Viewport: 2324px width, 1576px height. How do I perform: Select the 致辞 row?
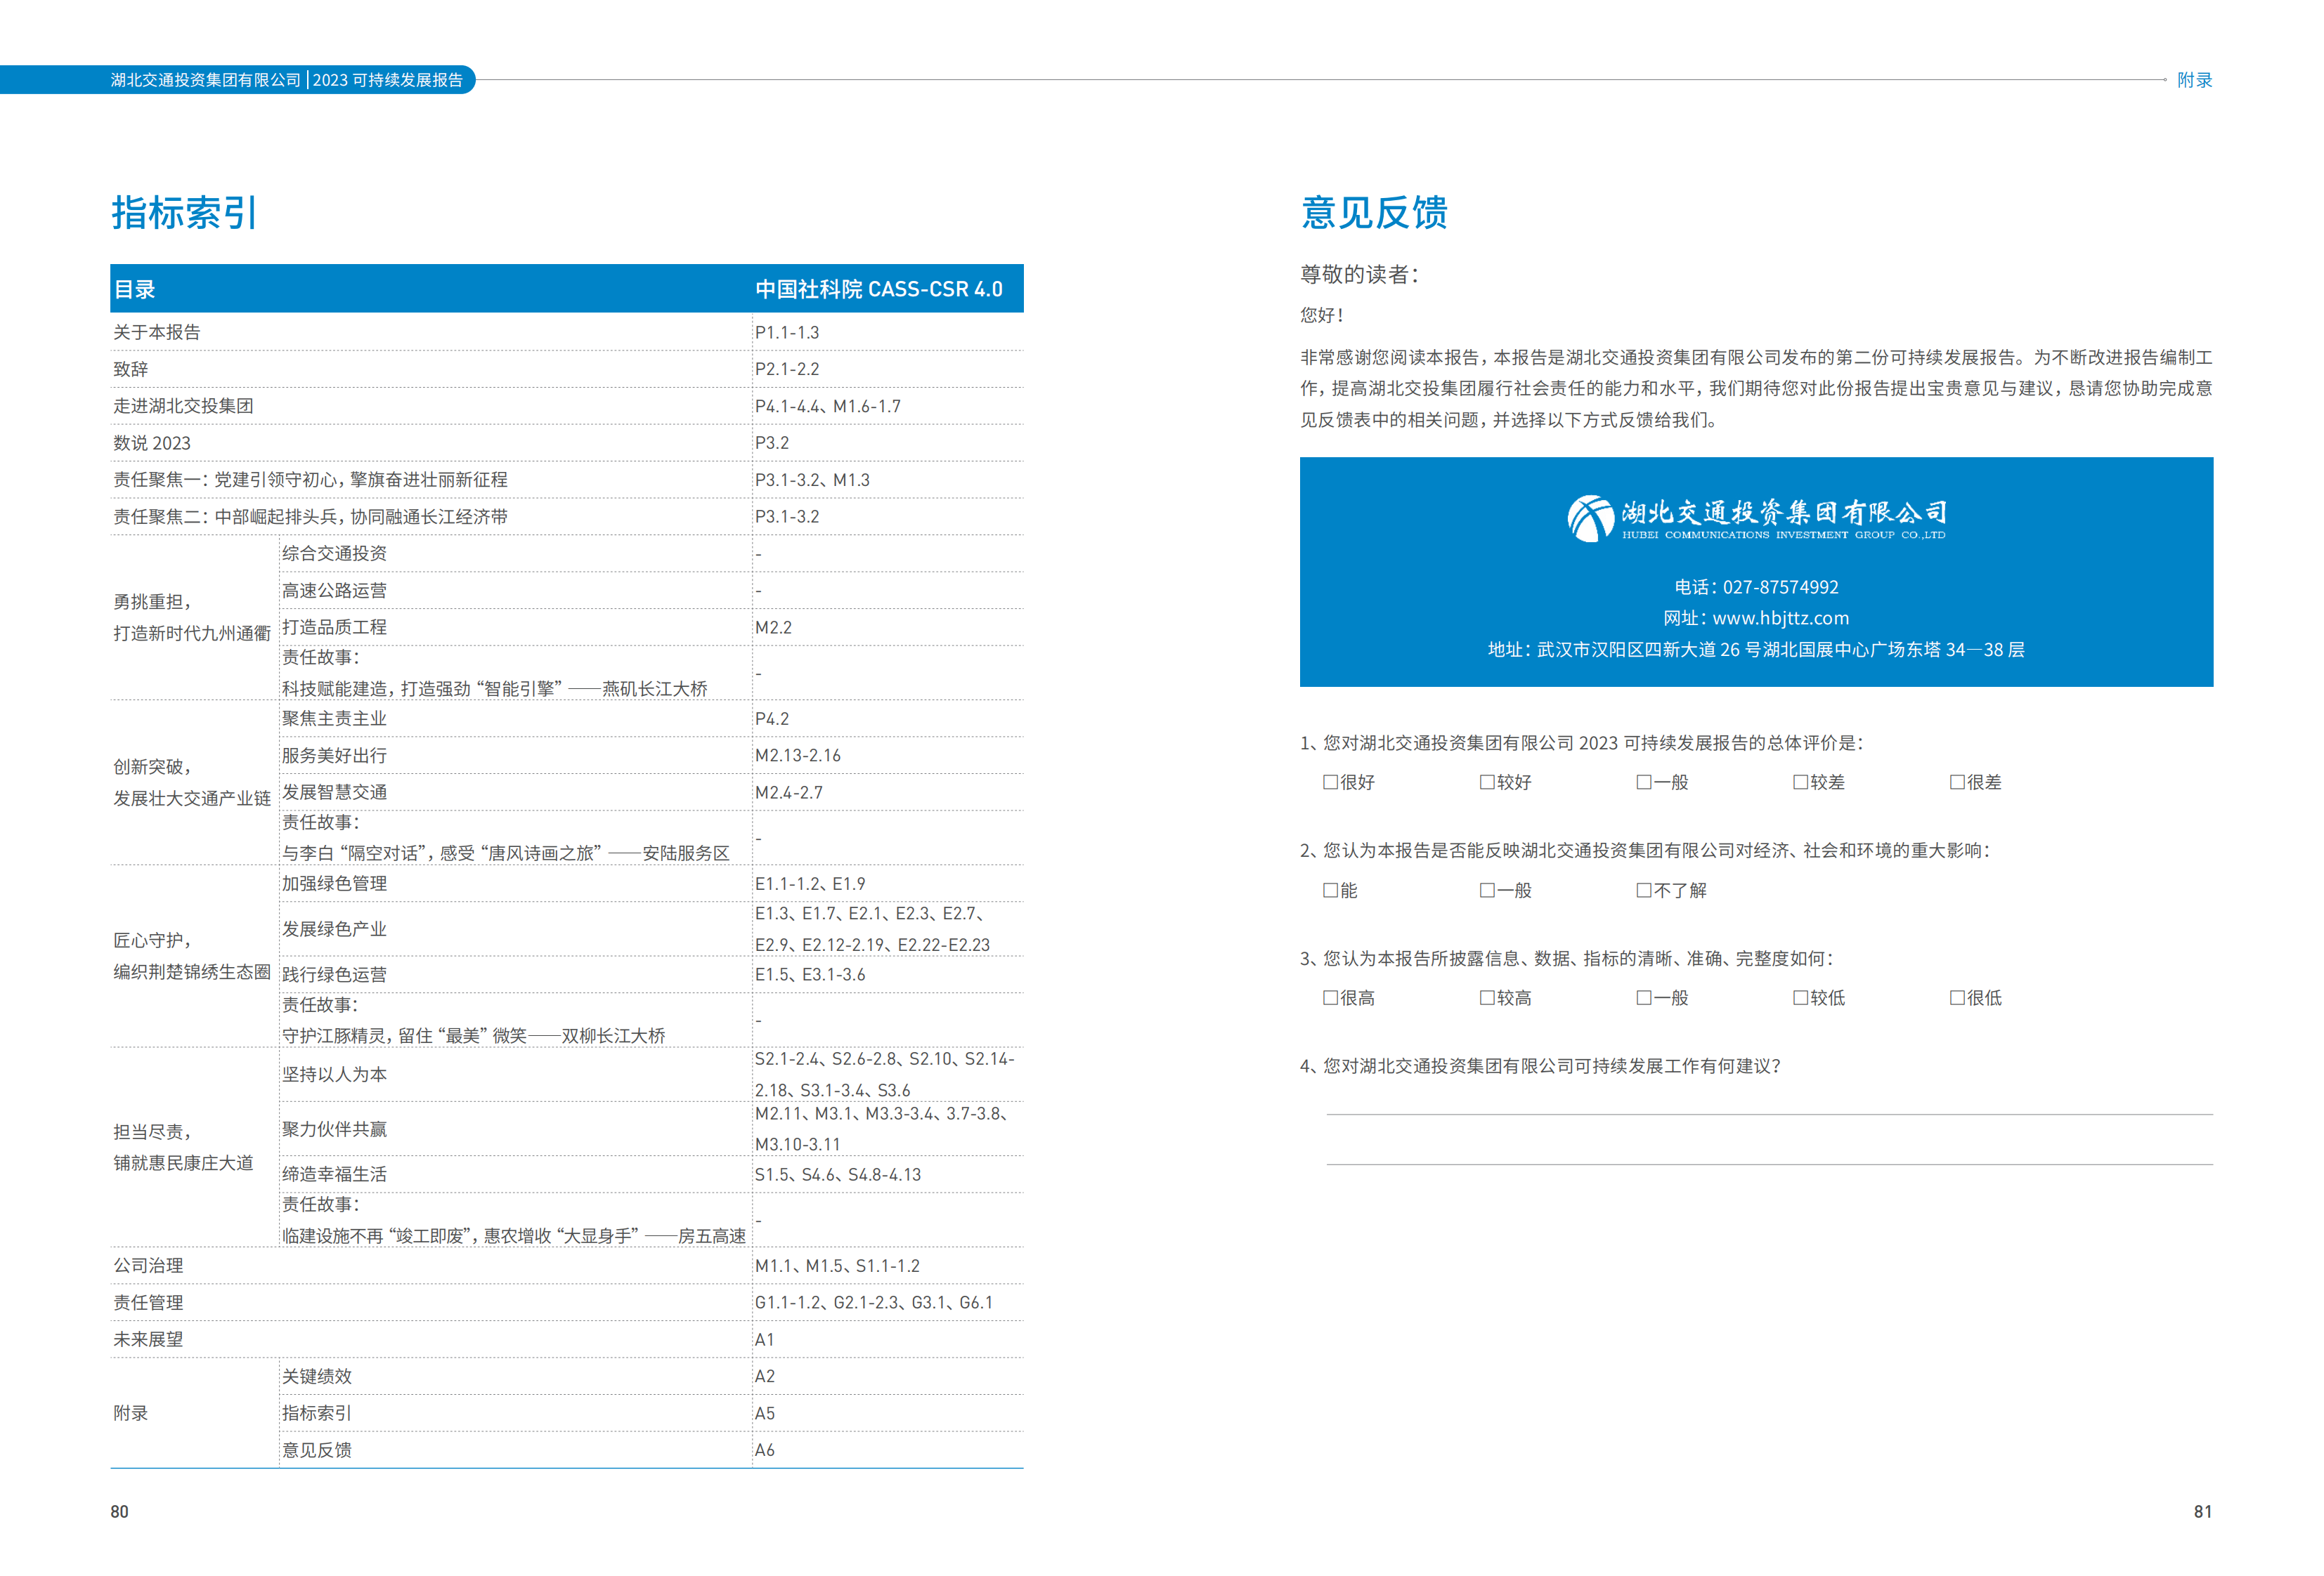pyautogui.click(x=567, y=369)
